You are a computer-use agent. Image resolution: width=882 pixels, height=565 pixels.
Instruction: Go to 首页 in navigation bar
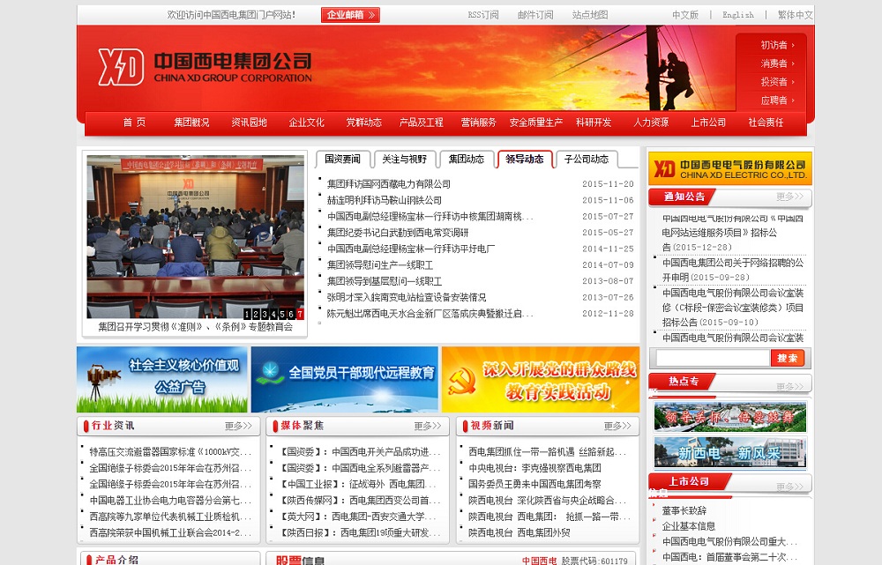click(x=134, y=122)
